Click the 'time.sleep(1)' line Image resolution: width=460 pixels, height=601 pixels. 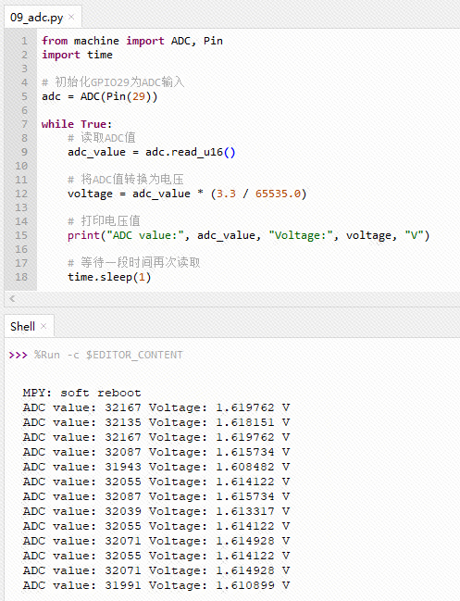point(109,277)
